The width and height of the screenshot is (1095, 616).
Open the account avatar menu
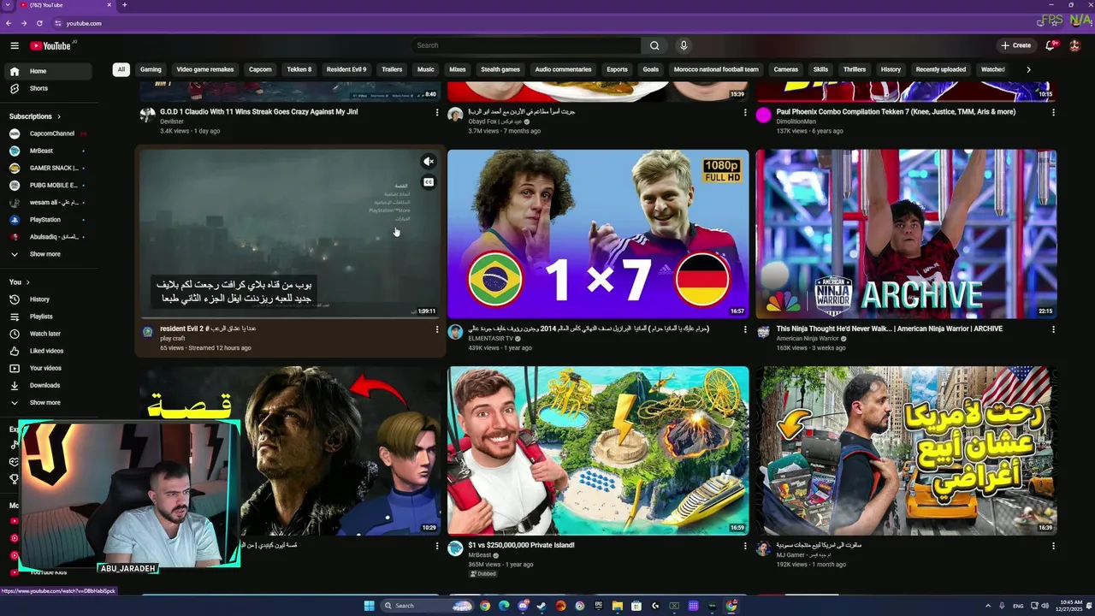(x=1075, y=45)
